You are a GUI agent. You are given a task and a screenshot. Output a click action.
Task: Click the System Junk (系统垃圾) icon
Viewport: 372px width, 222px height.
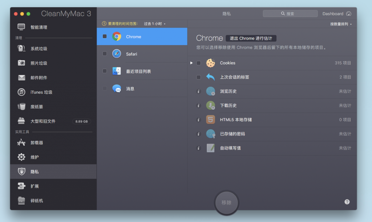point(21,49)
